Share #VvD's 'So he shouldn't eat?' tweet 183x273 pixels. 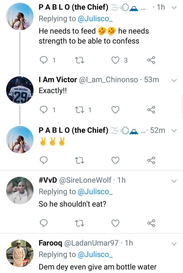point(151,223)
